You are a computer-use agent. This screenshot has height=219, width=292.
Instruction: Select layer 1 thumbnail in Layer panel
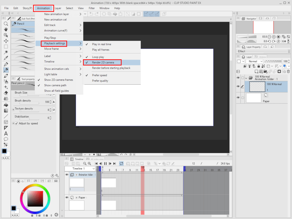[257, 87]
